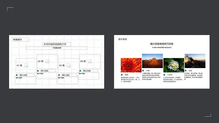219x123 pixels.
Task: Click the 图片4描述 description placeholder box
Action: click(x=88, y=76)
